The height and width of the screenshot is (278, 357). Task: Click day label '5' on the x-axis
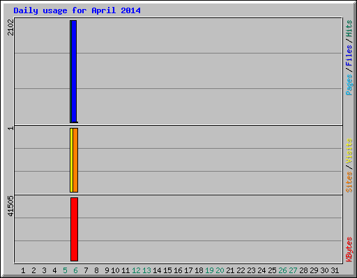tap(65, 270)
